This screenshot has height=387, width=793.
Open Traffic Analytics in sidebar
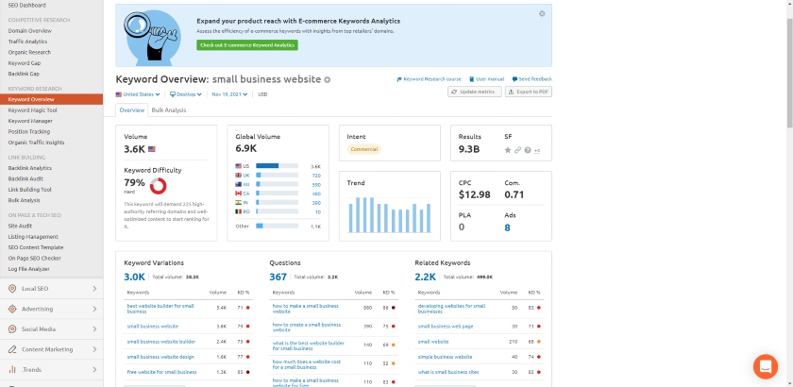27,42
